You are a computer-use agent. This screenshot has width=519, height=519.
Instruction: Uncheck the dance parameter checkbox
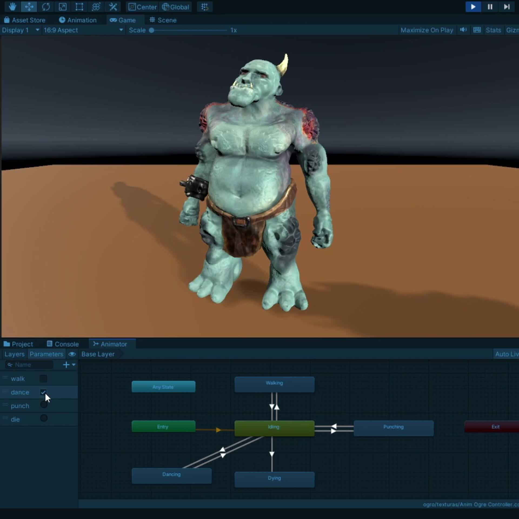[44, 392]
